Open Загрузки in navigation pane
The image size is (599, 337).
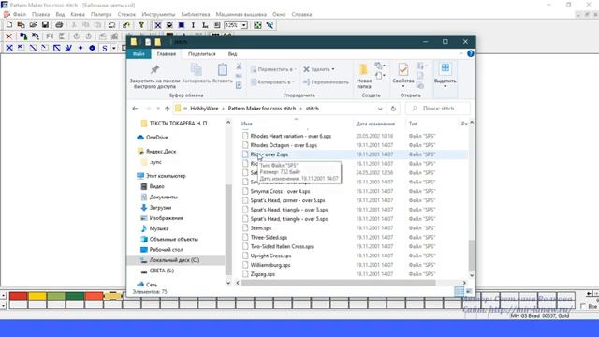click(x=160, y=208)
